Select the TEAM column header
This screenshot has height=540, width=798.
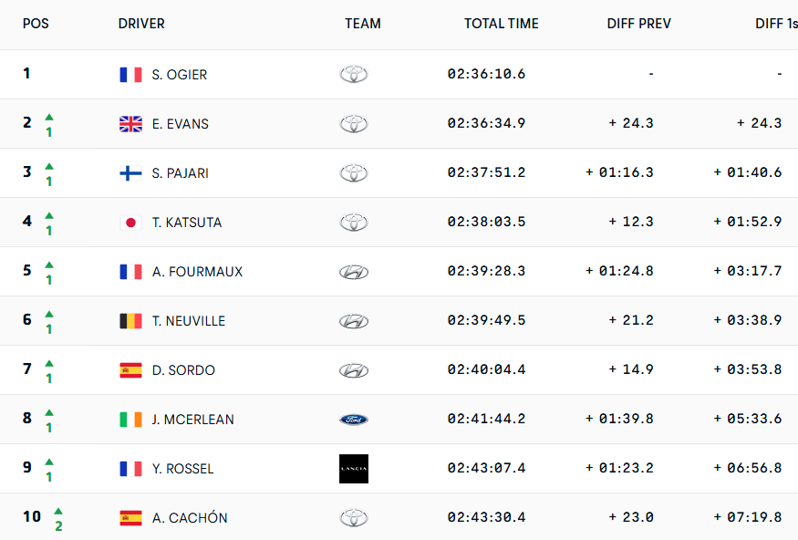[363, 24]
